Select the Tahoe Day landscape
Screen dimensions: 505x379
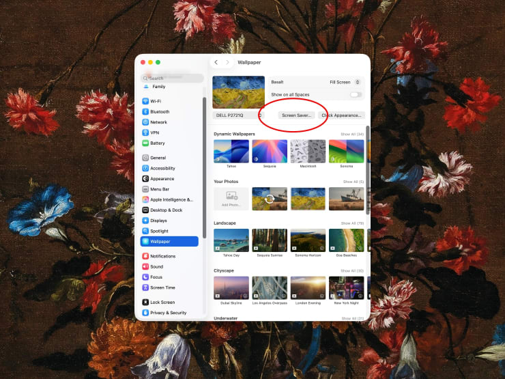pos(231,240)
